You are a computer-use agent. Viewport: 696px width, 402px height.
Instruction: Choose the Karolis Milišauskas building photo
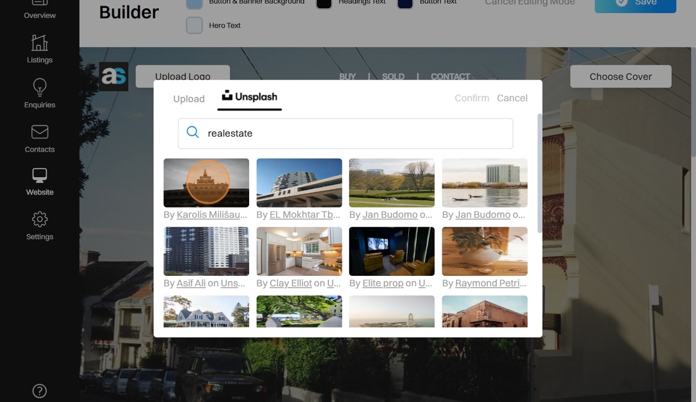206,183
